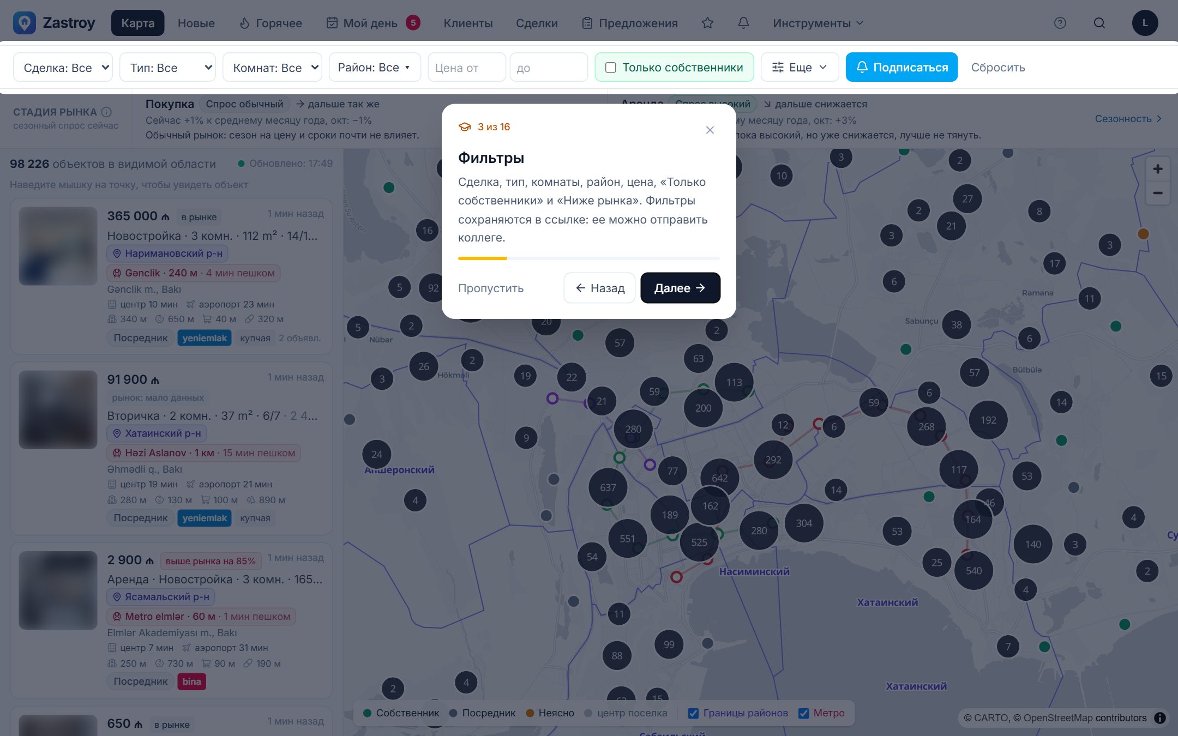This screenshot has height=736, width=1178.
Task: Close the Фильтры tutorial popup
Action: point(710,130)
